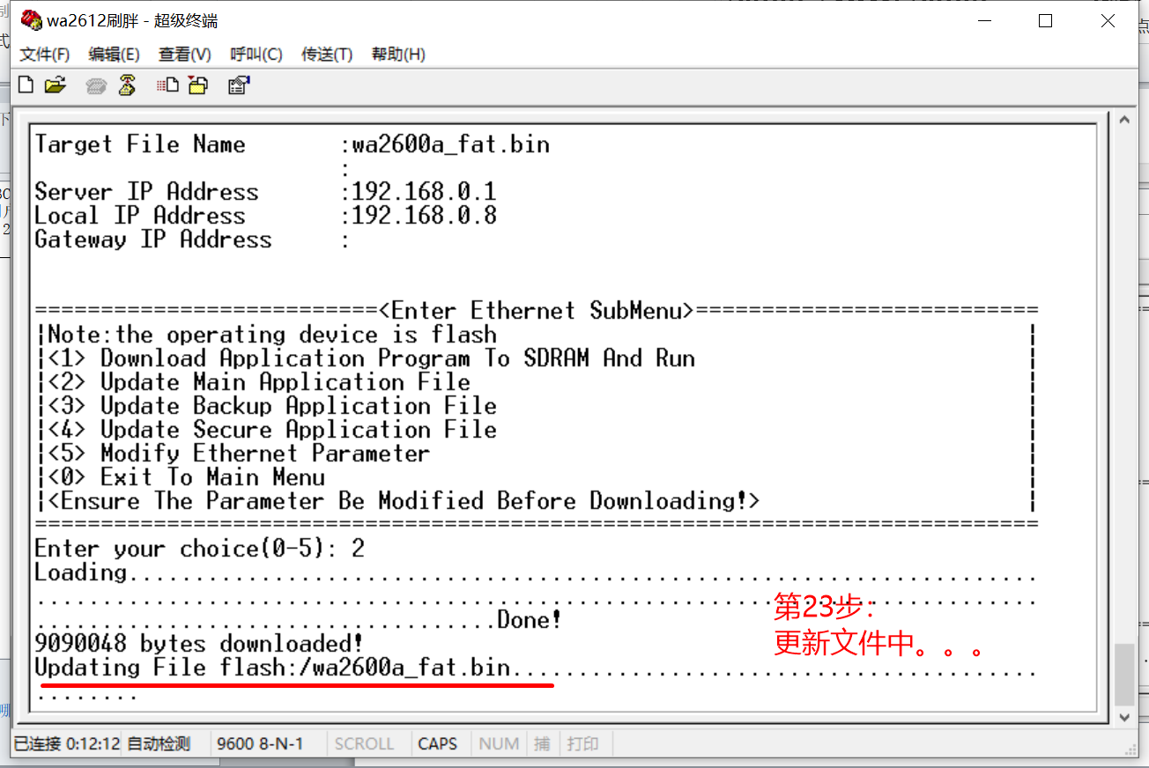Screen dimensions: 1149x768
Task: Click the Disconnect toolbar icon
Action: [128, 85]
